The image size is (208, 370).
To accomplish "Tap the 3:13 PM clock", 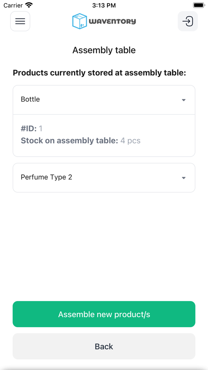I will pos(104,5).
